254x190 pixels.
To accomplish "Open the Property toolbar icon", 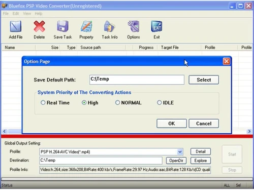I will click(86, 26).
